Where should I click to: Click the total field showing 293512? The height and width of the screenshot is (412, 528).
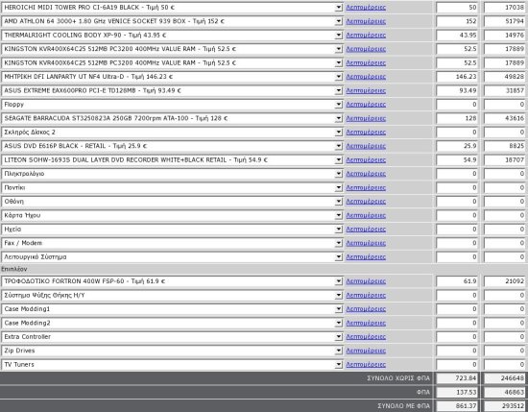[505, 406]
